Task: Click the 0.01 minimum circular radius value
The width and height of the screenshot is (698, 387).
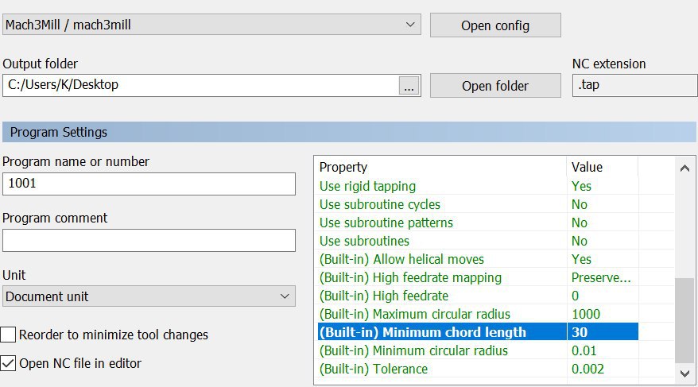Action: pyautogui.click(x=584, y=350)
